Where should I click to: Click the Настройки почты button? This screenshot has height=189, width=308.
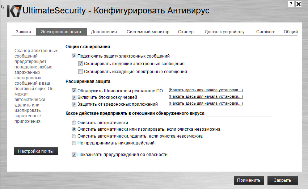[36, 151]
